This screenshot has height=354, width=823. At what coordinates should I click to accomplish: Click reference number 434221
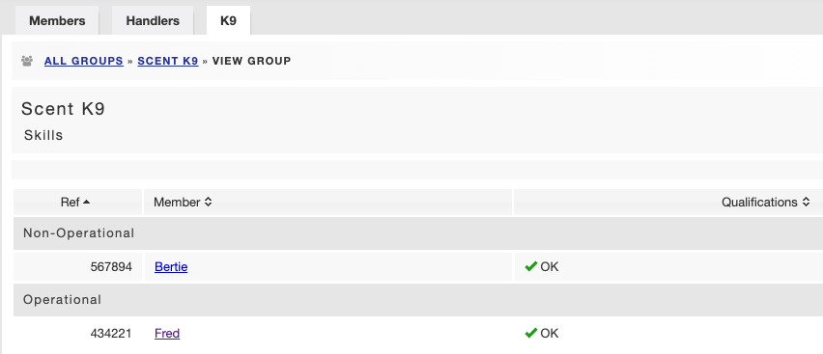coord(111,333)
